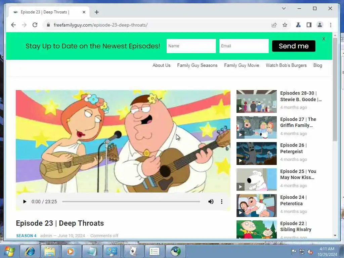Screen dimensions: 344x258
Task: Click the address bar URL
Action: [x=100, y=25]
